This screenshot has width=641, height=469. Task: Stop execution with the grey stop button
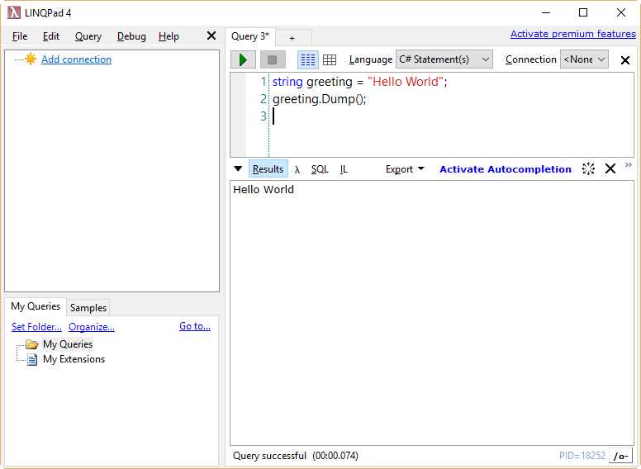point(273,59)
